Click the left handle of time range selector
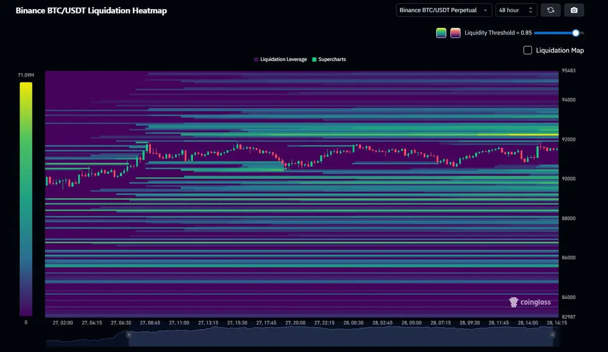The width and height of the screenshot is (608, 352). click(129, 334)
